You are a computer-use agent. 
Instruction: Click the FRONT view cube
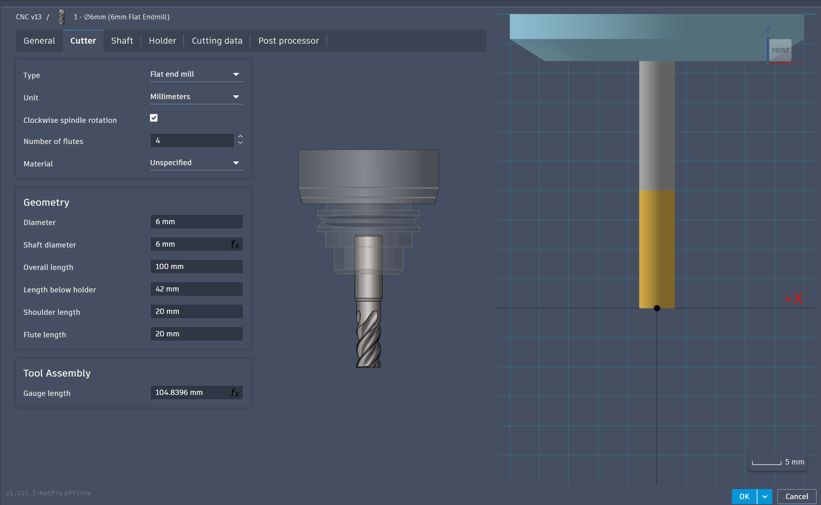tap(780, 50)
